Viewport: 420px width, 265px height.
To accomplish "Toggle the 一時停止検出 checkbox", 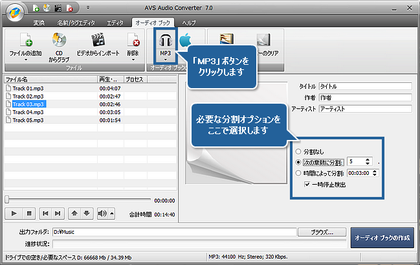I will tap(307, 184).
